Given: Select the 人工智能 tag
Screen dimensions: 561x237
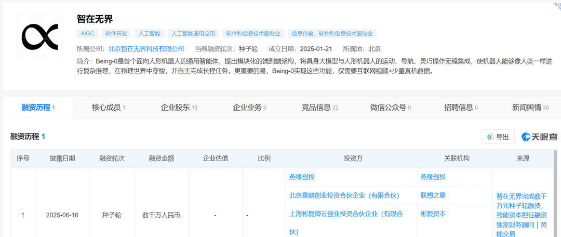Looking at the screenshot, I should click(150, 34).
